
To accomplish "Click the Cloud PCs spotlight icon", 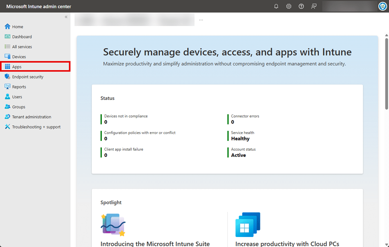I will [x=248, y=224].
